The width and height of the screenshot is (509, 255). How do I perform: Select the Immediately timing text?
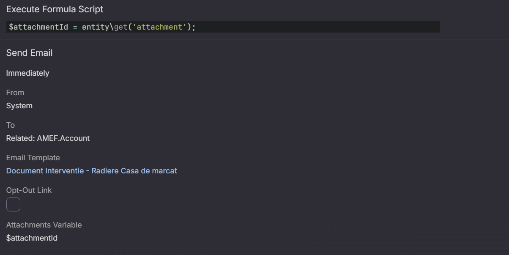(27, 73)
